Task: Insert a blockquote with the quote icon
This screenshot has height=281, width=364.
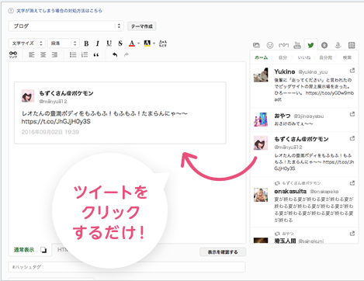Action: pos(96,55)
